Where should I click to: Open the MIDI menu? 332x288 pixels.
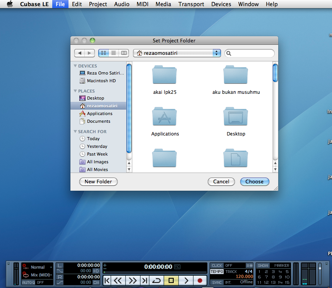click(142, 4)
